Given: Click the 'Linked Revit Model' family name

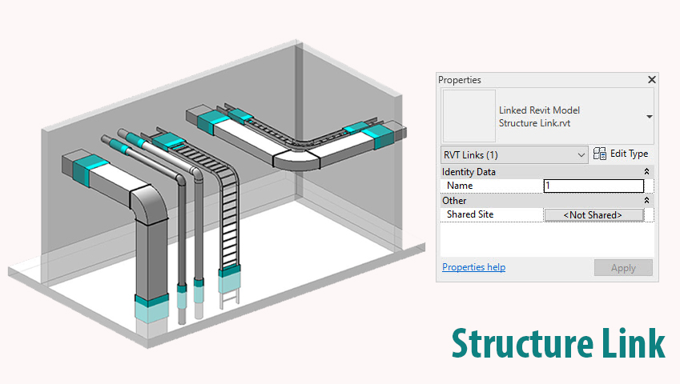Looking at the screenshot, I should click(539, 110).
